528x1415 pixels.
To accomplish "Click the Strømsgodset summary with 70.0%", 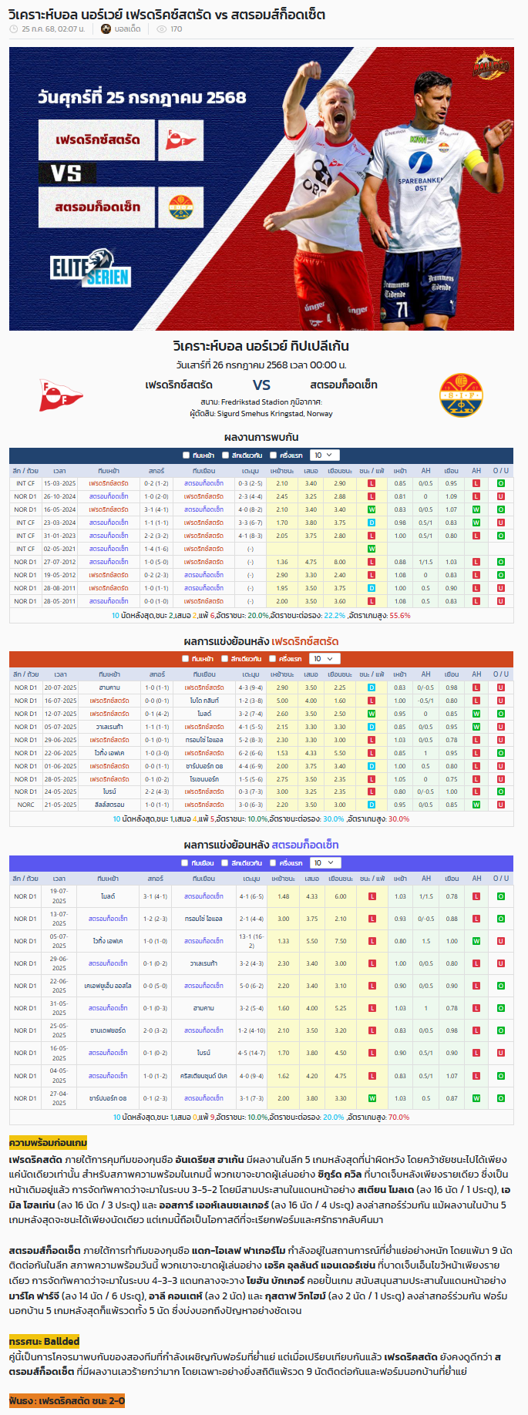I will coord(261,1117).
